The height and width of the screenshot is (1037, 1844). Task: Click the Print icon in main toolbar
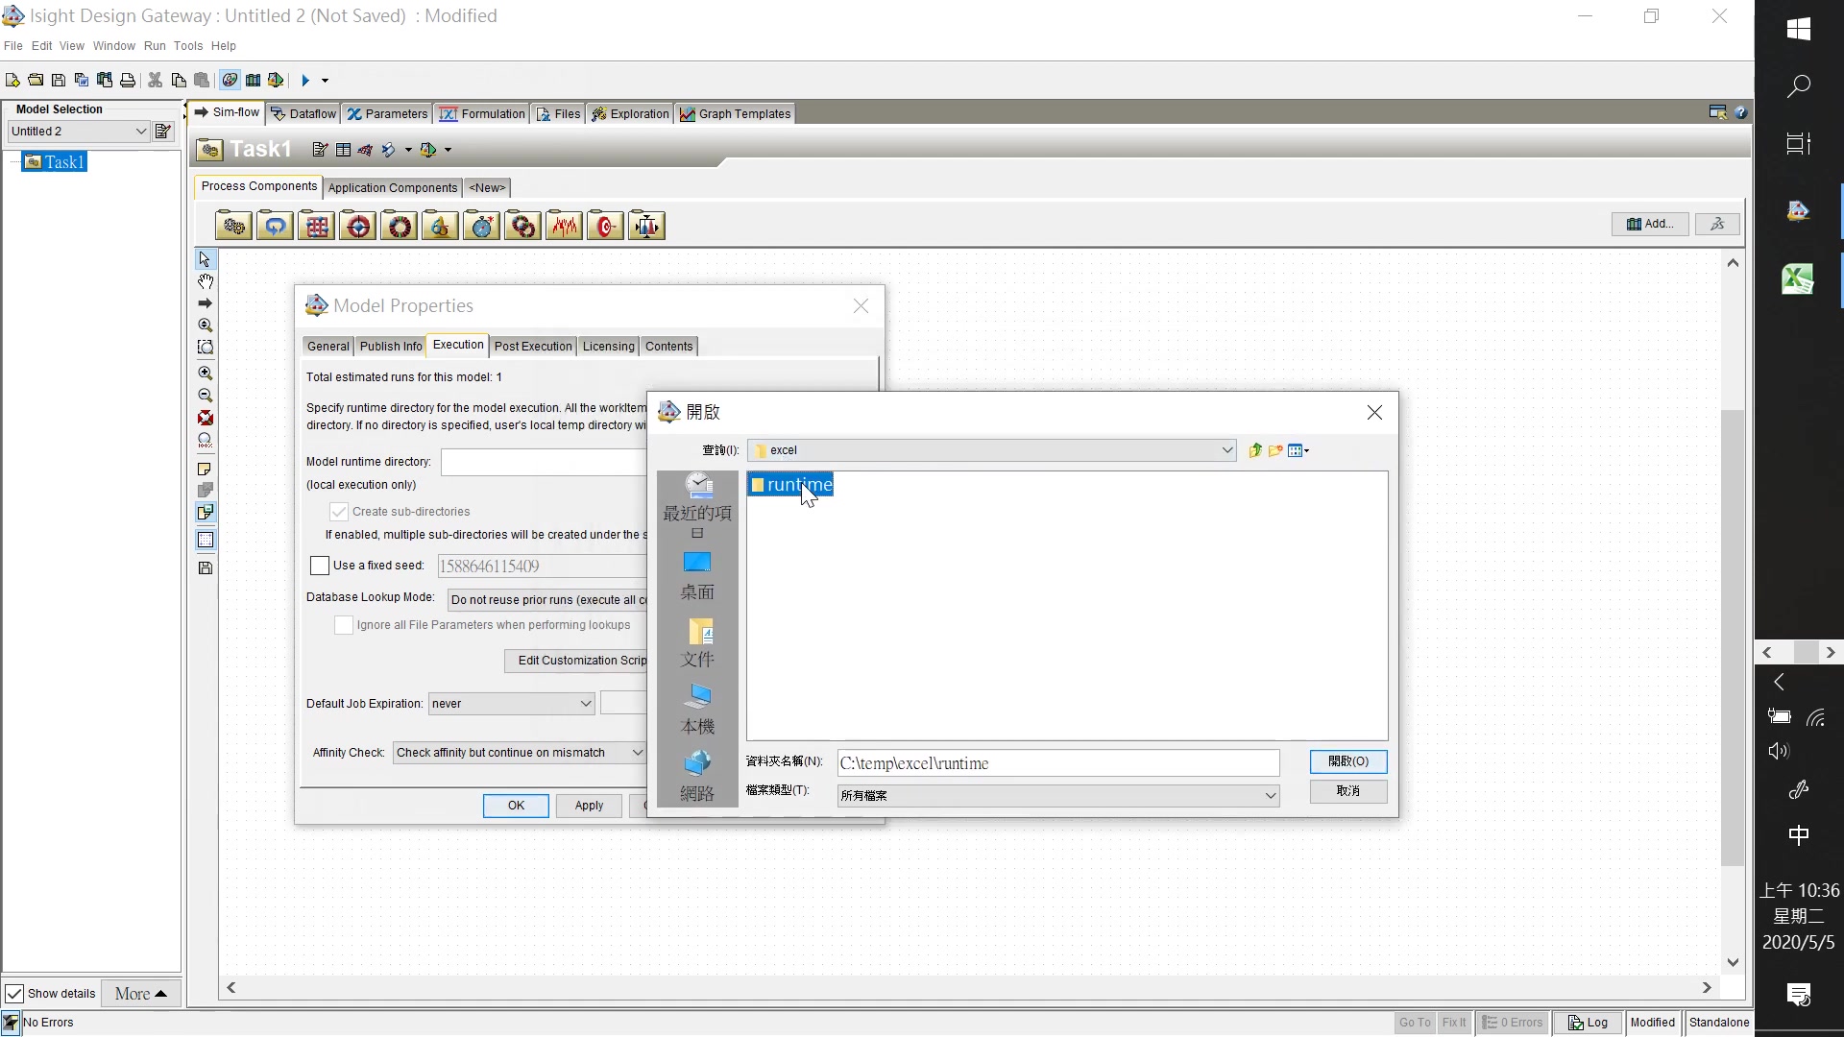tap(128, 81)
